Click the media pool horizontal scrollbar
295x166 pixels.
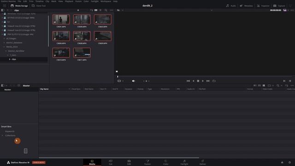(x=119, y=158)
